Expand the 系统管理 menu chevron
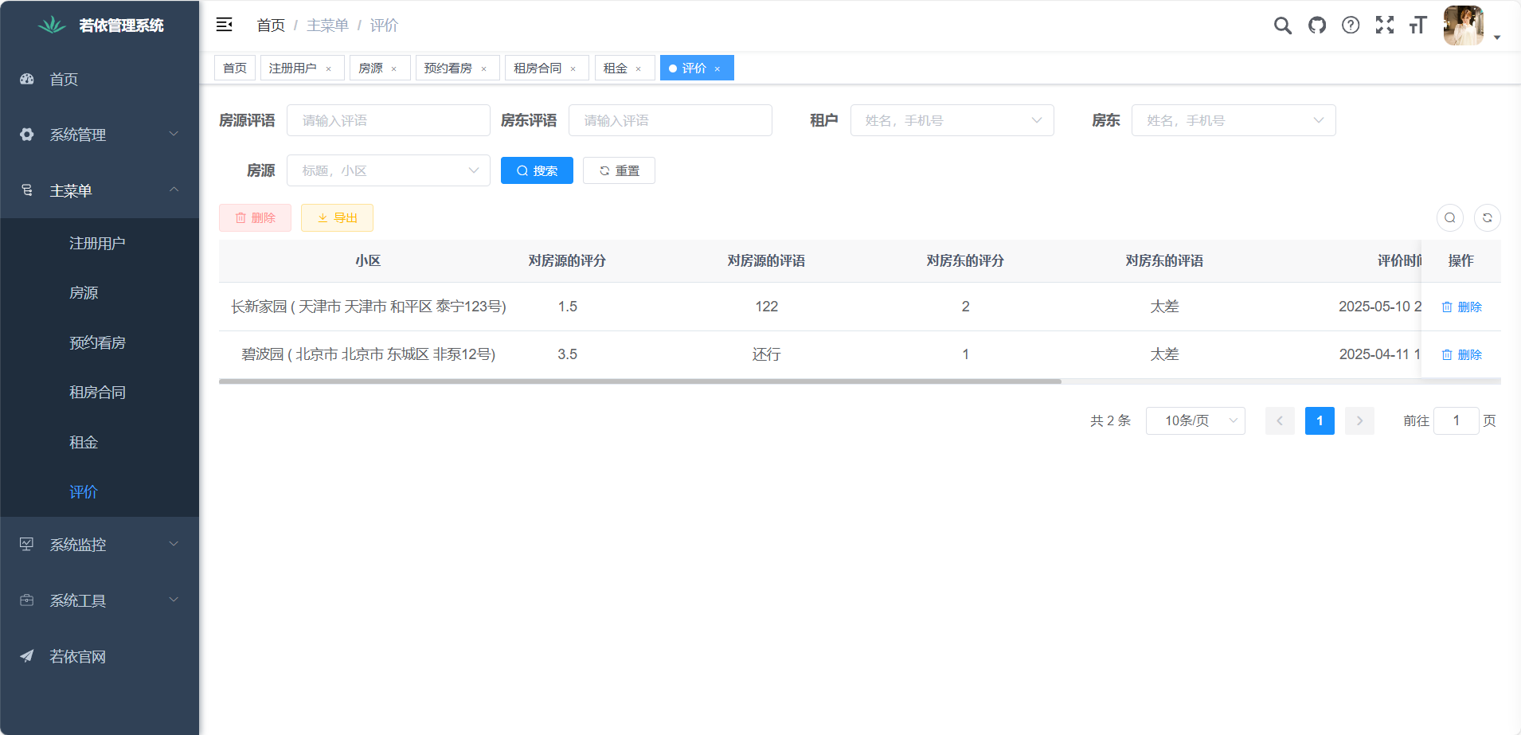Viewport: 1521px width, 735px height. [174, 134]
